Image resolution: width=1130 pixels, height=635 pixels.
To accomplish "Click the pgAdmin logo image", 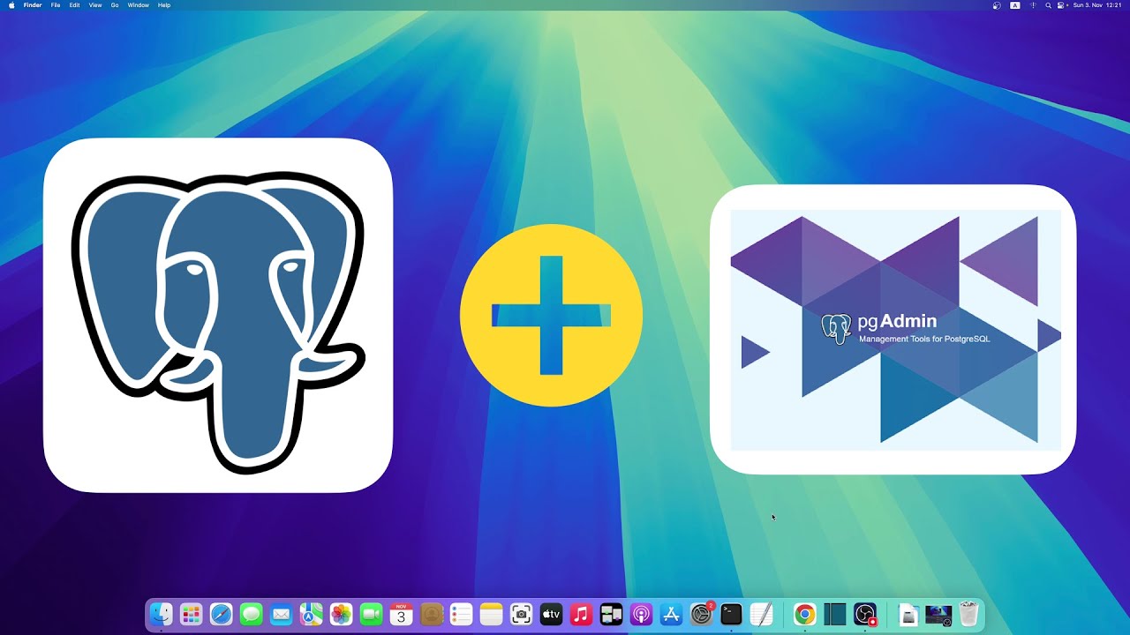I will [893, 329].
